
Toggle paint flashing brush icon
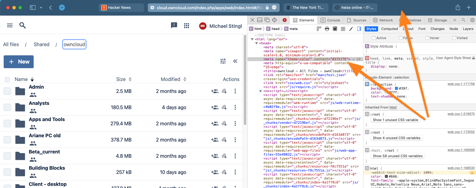[351, 29]
